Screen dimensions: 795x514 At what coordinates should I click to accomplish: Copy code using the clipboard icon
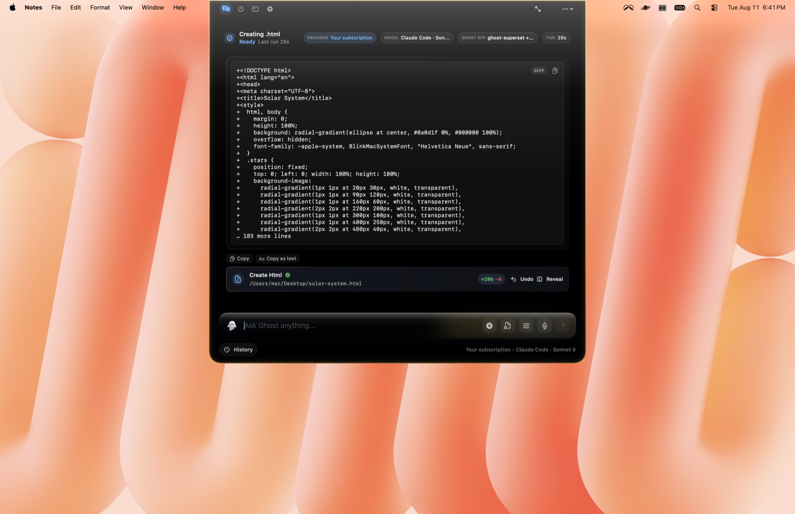pos(555,71)
